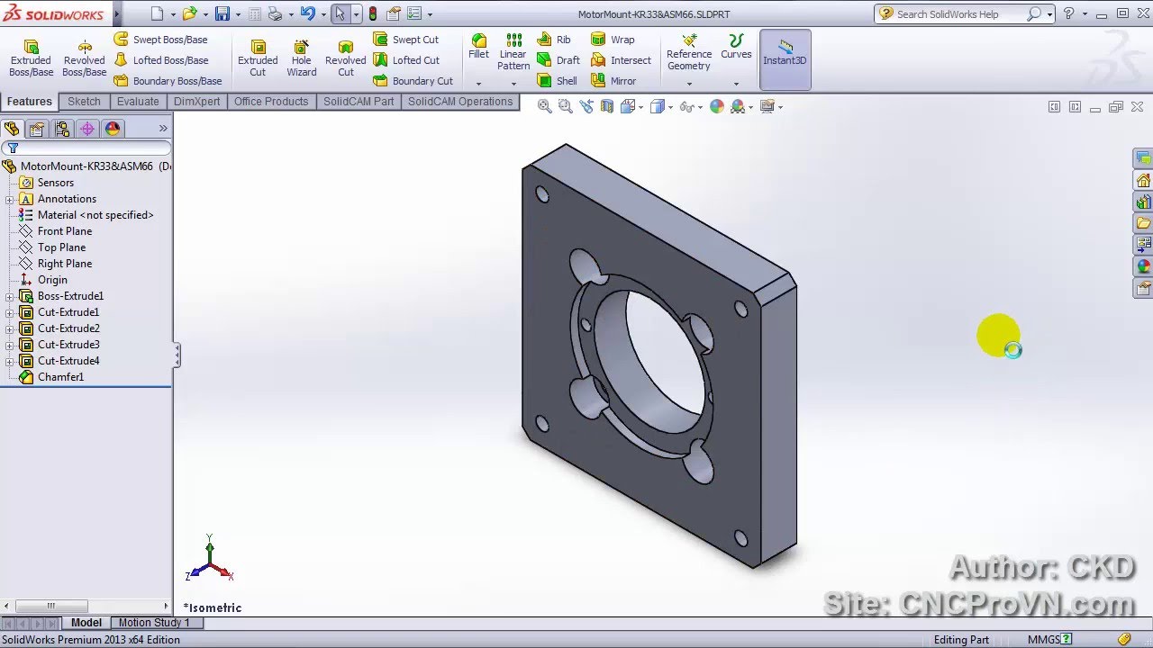Viewport: 1153px width, 648px height.
Task: Switch to the SolidCAM Operations tab
Action: click(x=460, y=102)
